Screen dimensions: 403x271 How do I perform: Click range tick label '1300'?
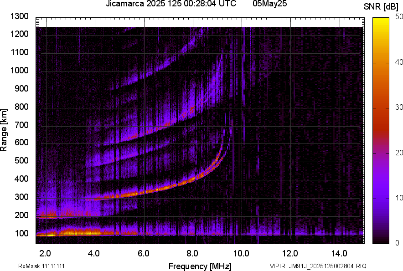(x=19, y=16)
